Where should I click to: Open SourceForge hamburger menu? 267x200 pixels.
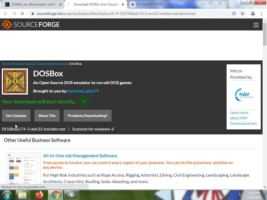tap(256, 25)
